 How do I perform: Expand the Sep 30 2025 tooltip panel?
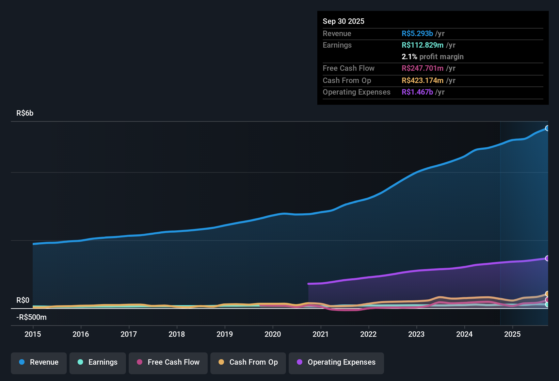pyautogui.click(x=344, y=21)
